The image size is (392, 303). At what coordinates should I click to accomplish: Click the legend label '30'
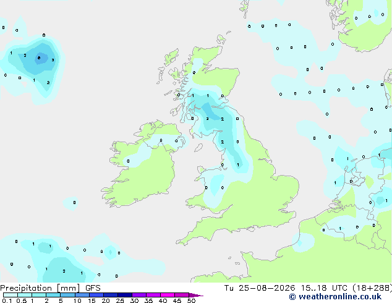[134, 301]
